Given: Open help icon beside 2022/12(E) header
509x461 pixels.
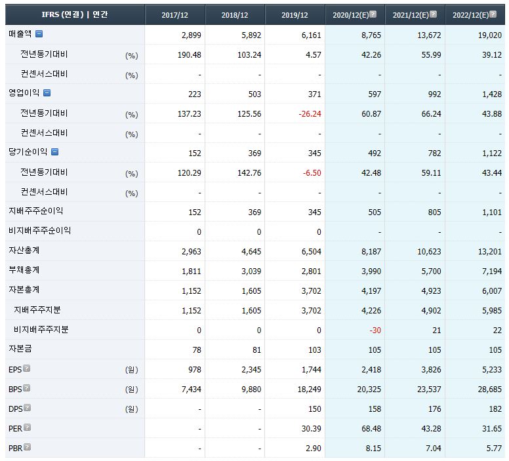Looking at the screenshot, I should [493, 14].
